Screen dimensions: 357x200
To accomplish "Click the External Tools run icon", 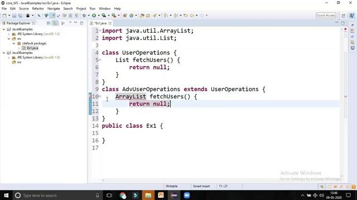I will coord(114,16).
